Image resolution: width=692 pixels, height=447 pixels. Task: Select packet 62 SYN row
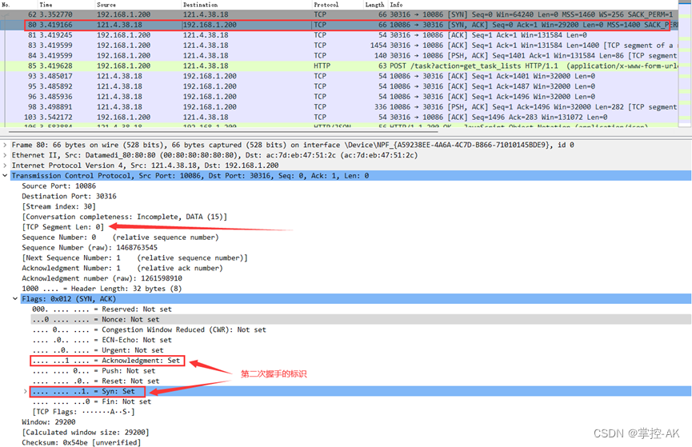[339, 14]
